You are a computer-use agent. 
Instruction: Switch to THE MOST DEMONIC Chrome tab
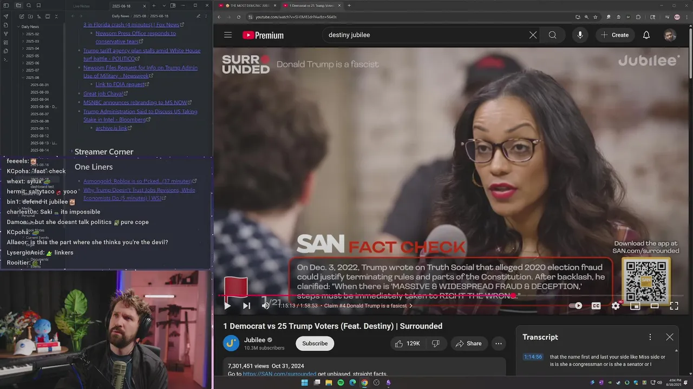248,5
